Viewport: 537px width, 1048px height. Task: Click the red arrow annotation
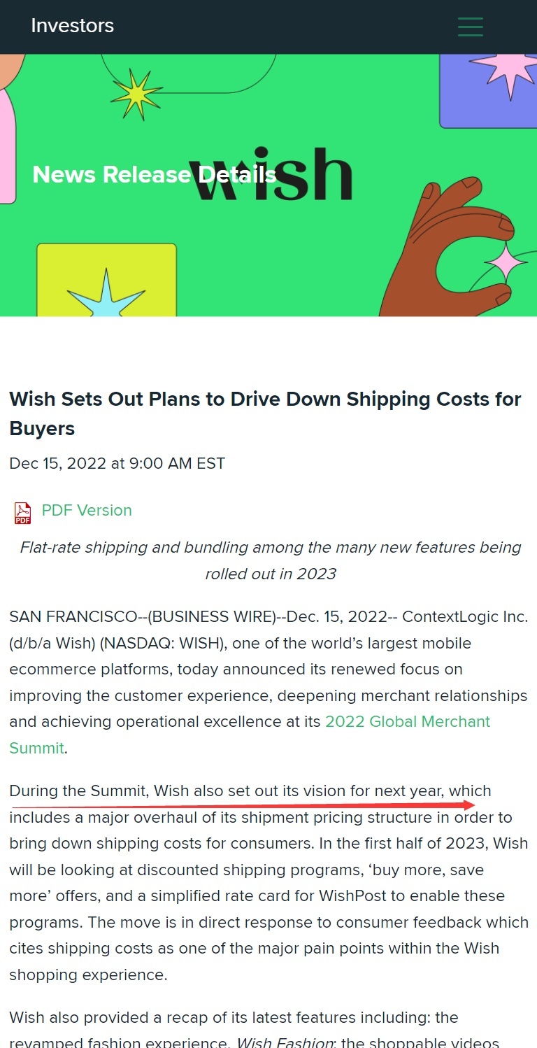click(280, 806)
